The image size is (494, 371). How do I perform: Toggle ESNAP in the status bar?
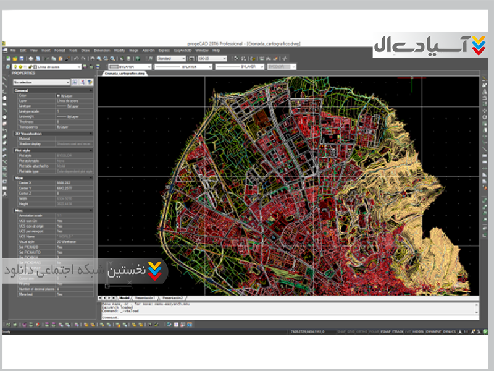coord(387,332)
